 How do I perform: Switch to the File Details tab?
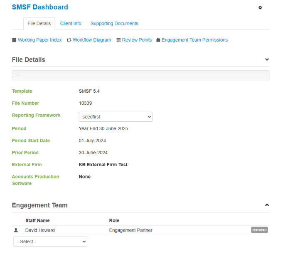click(39, 24)
